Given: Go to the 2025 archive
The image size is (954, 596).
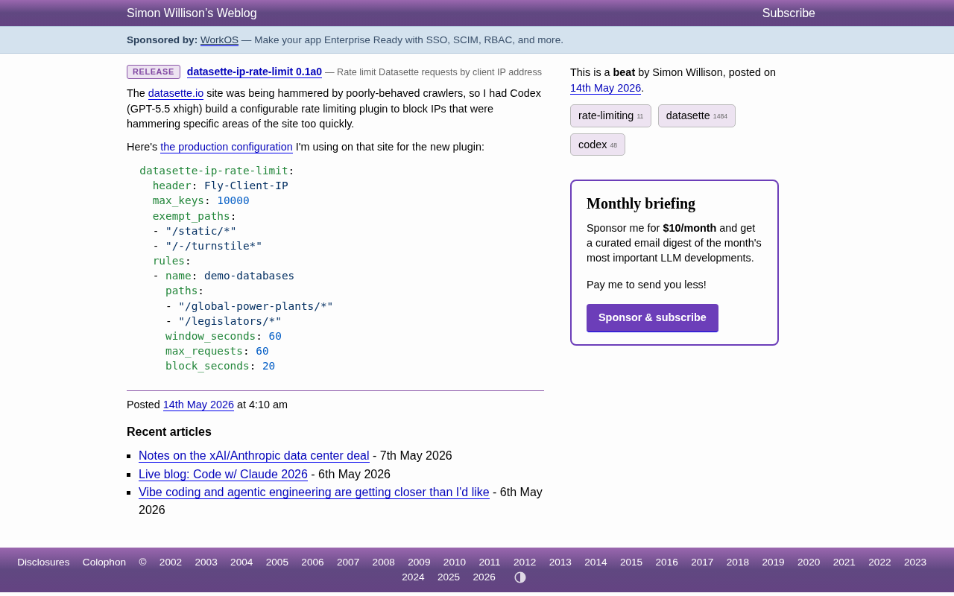Looking at the screenshot, I should tap(449, 577).
